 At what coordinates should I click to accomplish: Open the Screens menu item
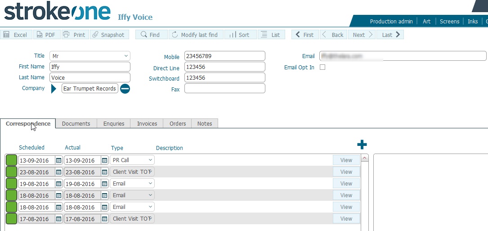tap(449, 21)
